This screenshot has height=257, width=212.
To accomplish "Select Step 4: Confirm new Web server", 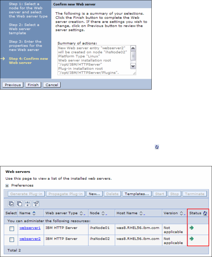I will (x=28, y=61).
